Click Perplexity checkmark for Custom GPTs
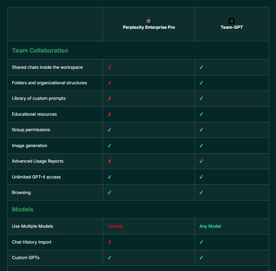 coord(109,258)
